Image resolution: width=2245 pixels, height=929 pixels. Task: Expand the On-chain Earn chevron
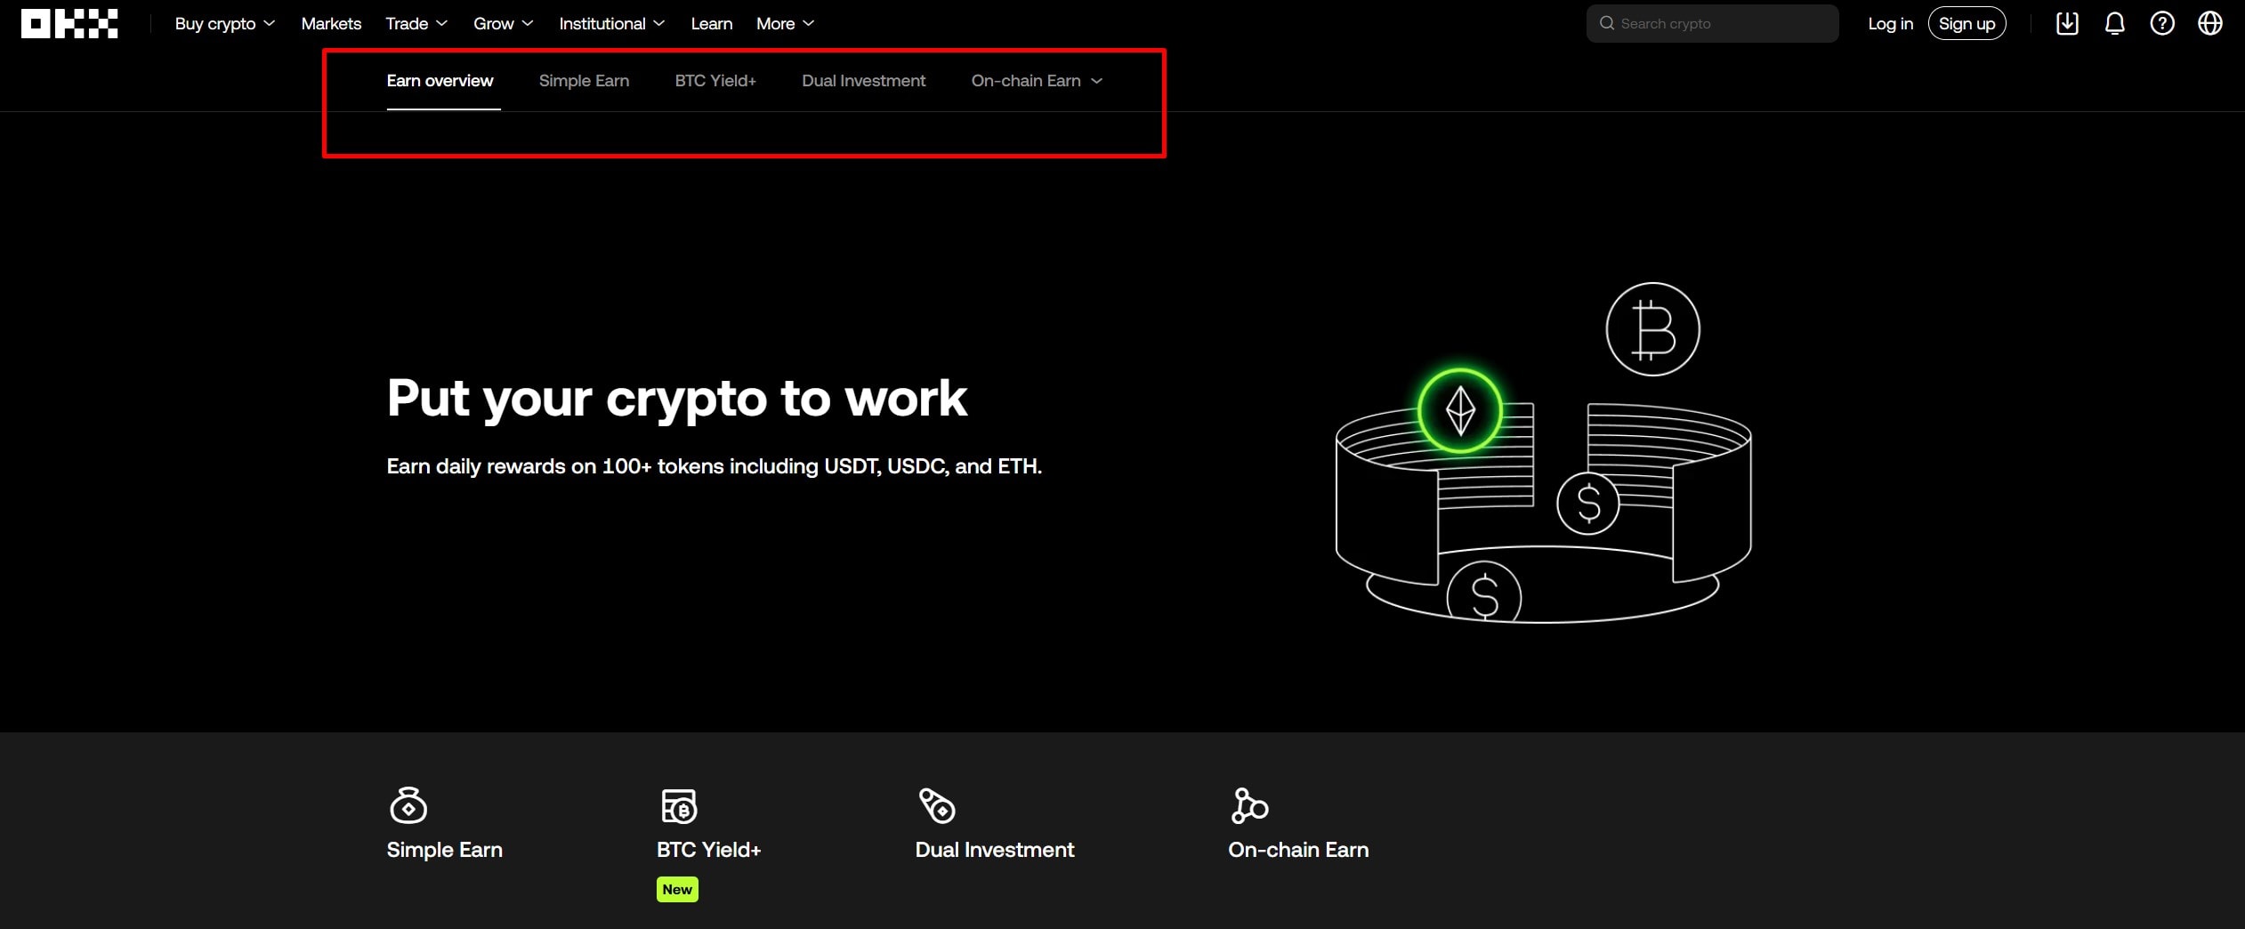[1097, 80]
